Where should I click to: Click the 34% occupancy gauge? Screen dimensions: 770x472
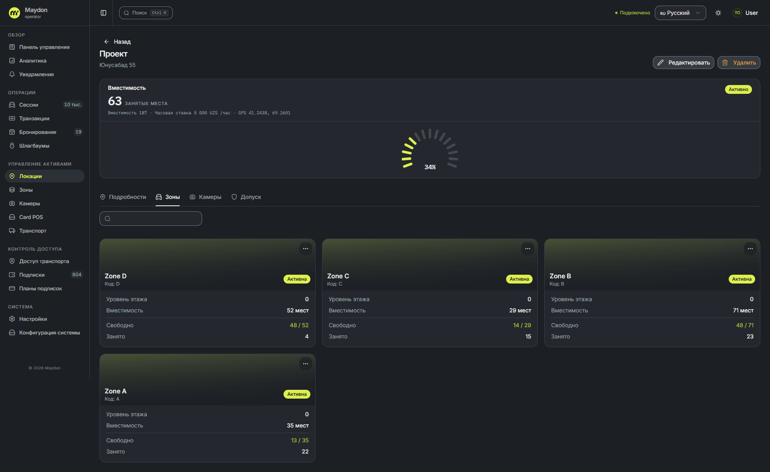pyautogui.click(x=430, y=150)
